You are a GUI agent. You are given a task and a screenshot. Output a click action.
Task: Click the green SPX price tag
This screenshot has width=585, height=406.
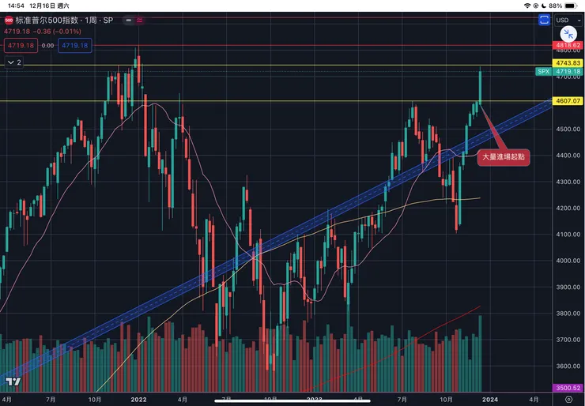point(543,71)
